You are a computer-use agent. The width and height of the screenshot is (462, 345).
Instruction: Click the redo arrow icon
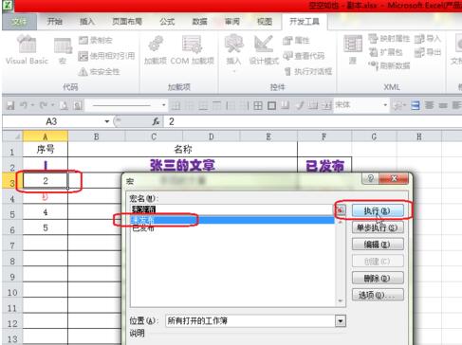pos(44,105)
